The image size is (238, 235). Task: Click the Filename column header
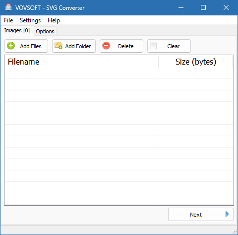pyautogui.click(x=82, y=62)
